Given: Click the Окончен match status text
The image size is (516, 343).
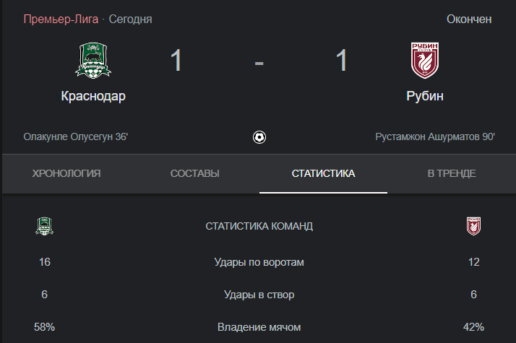Looking at the screenshot, I should (469, 19).
